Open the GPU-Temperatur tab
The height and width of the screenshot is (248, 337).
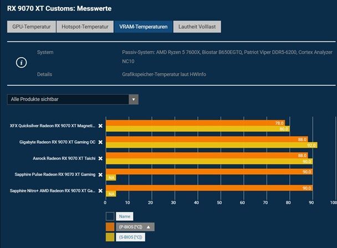tap(32, 27)
